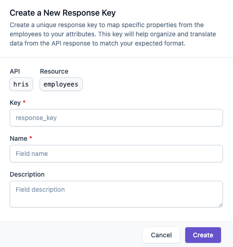Click the Resource label above employees
This screenshot has width=233, height=247.
click(x=54, y=71)
